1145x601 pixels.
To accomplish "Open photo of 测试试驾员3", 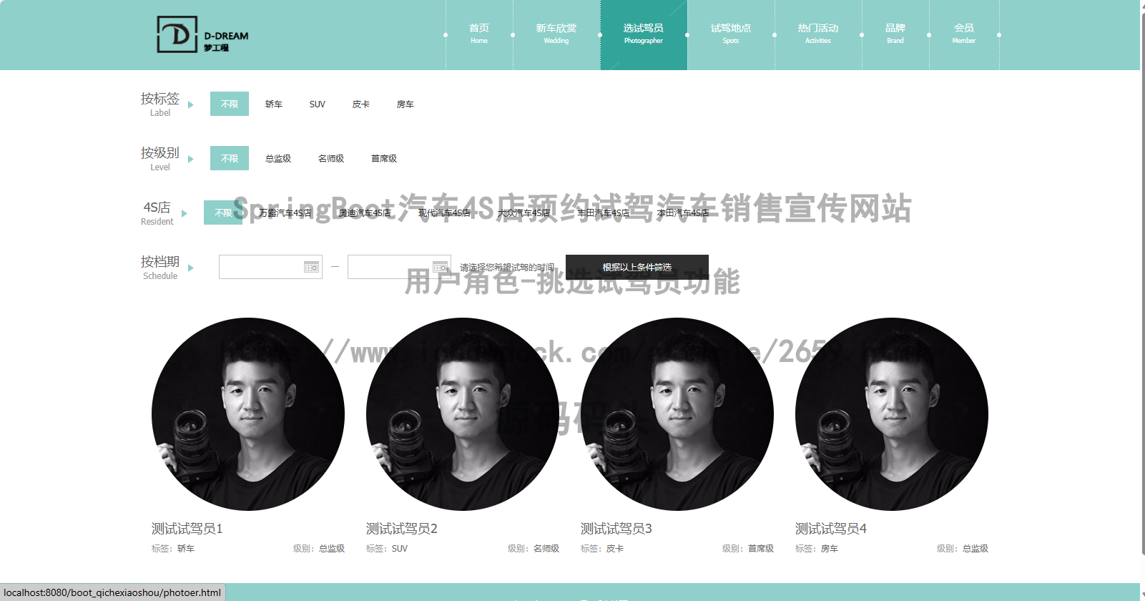I will pyautogui.click(x=677, y=414).
